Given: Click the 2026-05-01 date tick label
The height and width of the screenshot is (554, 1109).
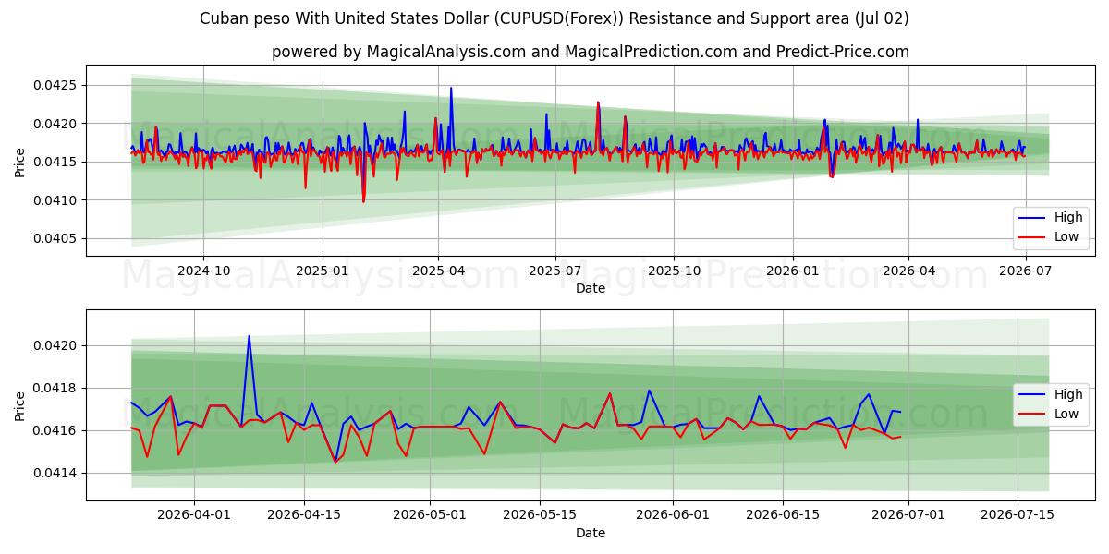Looking at the screenshot, I should (430, 514).
